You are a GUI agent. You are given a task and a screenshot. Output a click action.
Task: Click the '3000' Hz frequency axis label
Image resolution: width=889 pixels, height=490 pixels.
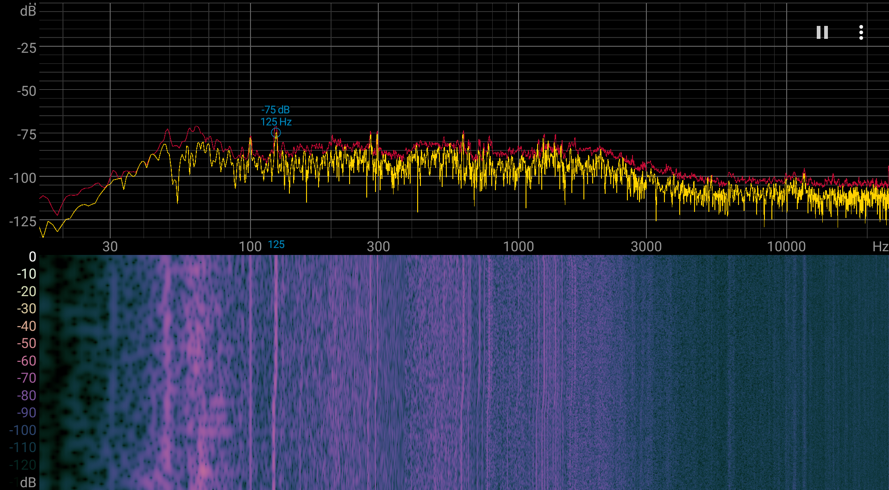646,247
